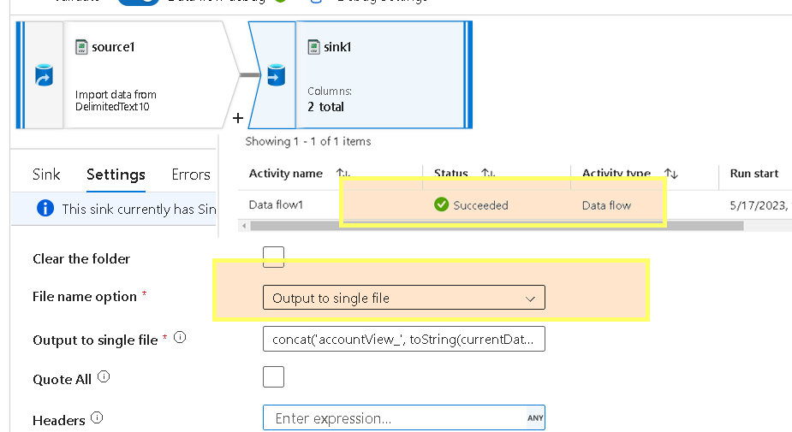The height and width of the screenshot is (432, 792).
Task: Click the '2 total' columns count
Action: click(x=326, y=107)
